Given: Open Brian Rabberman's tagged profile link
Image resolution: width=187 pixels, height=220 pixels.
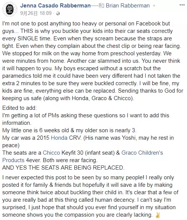Looking at the screenshot, I should (128, 6).
